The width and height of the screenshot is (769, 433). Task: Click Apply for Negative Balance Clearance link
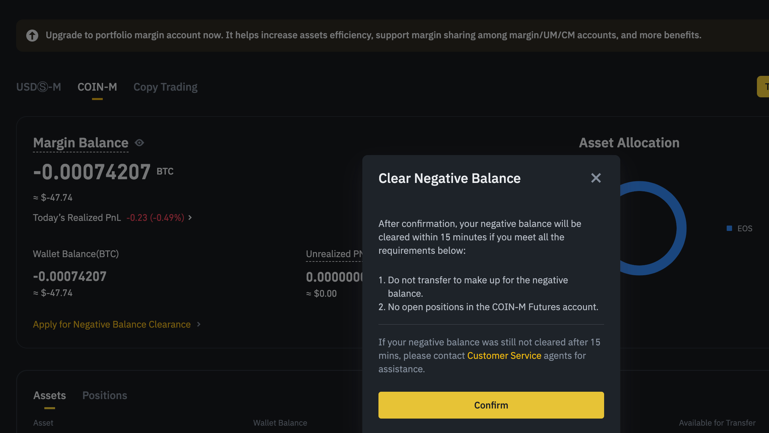(112, 325)
